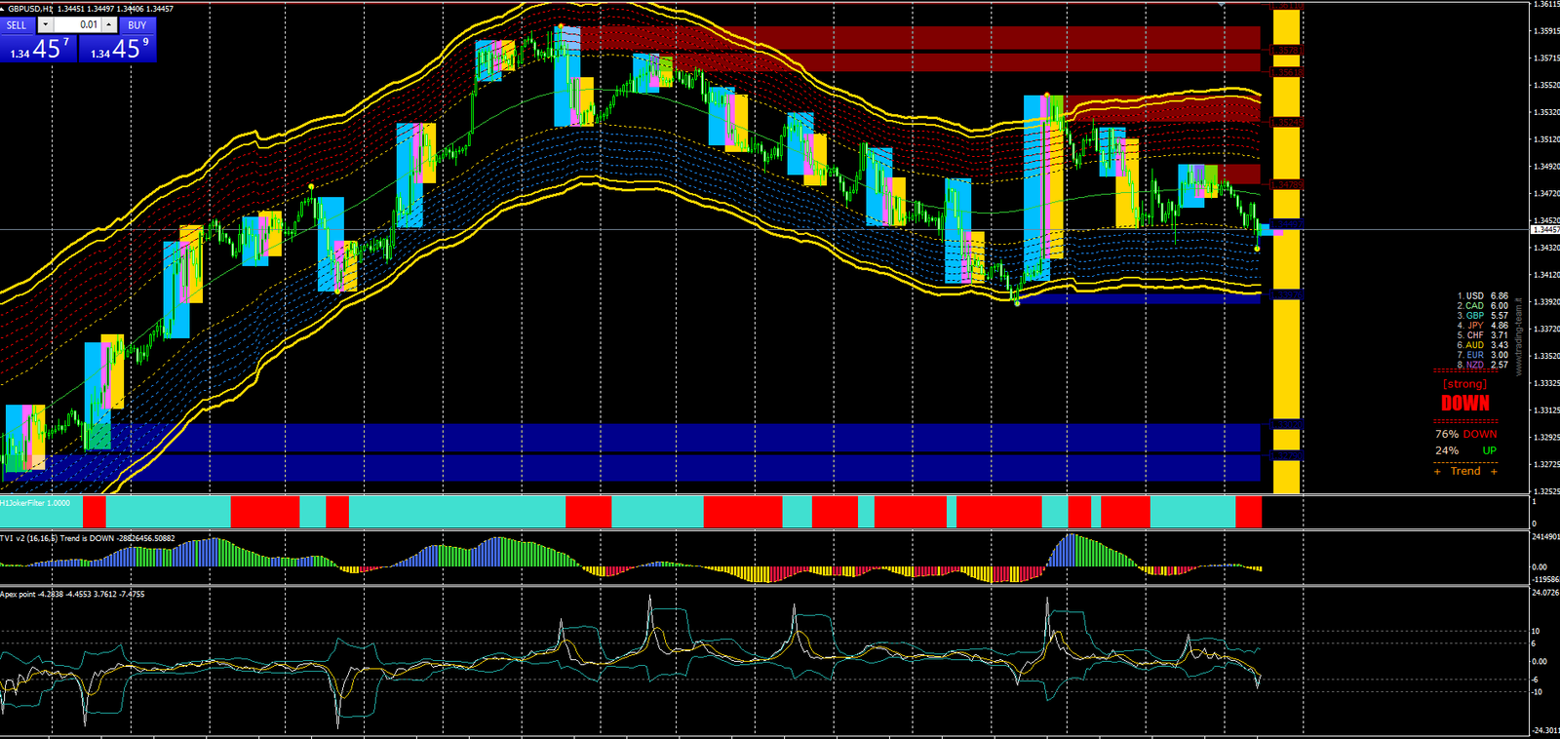Click the BUY button in trade panel
1560x739 pixels.
point(136,25)
